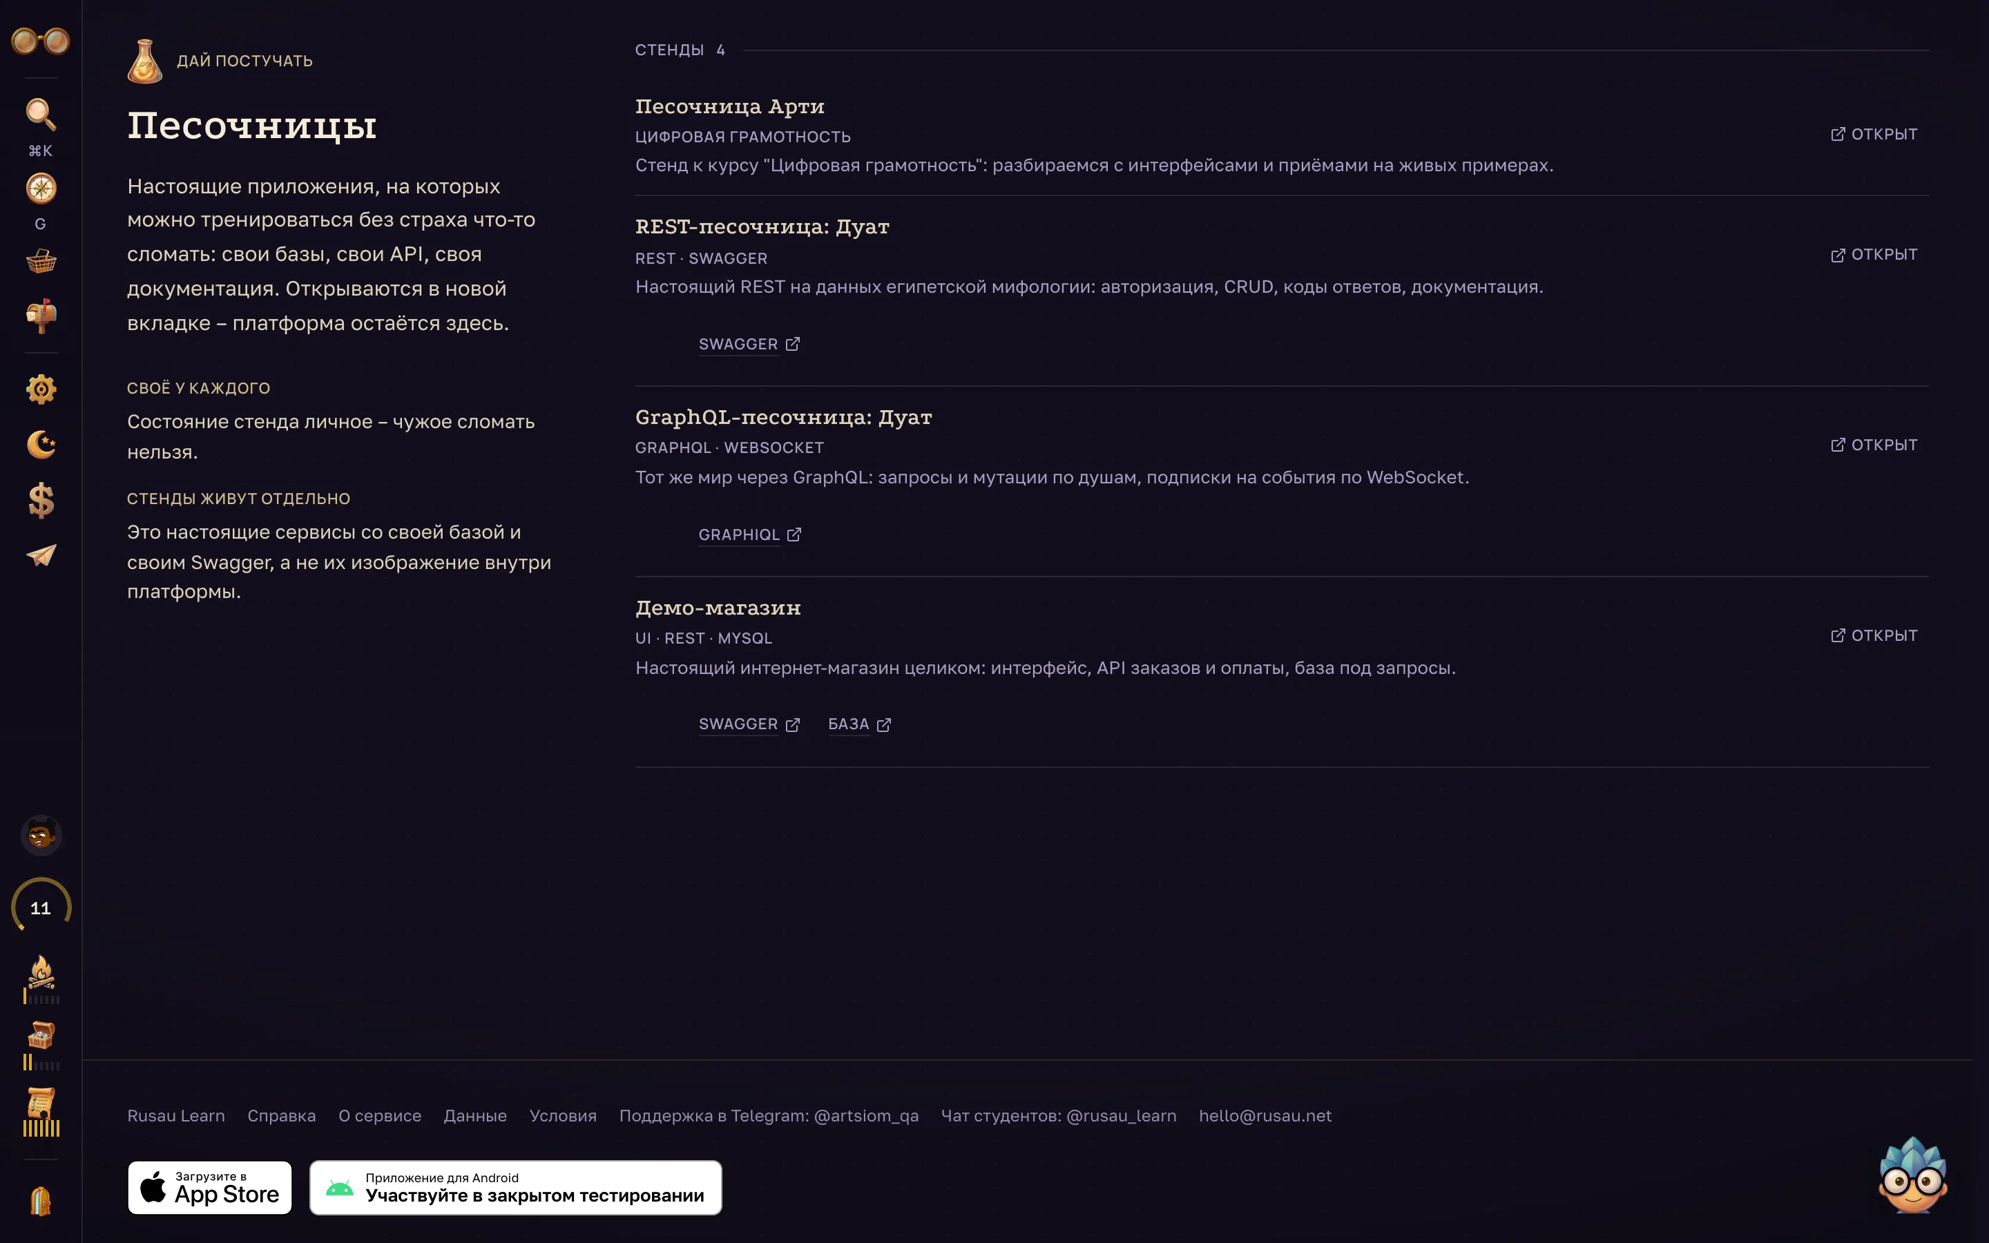Open the compass navigation icon

click(40, 189)
